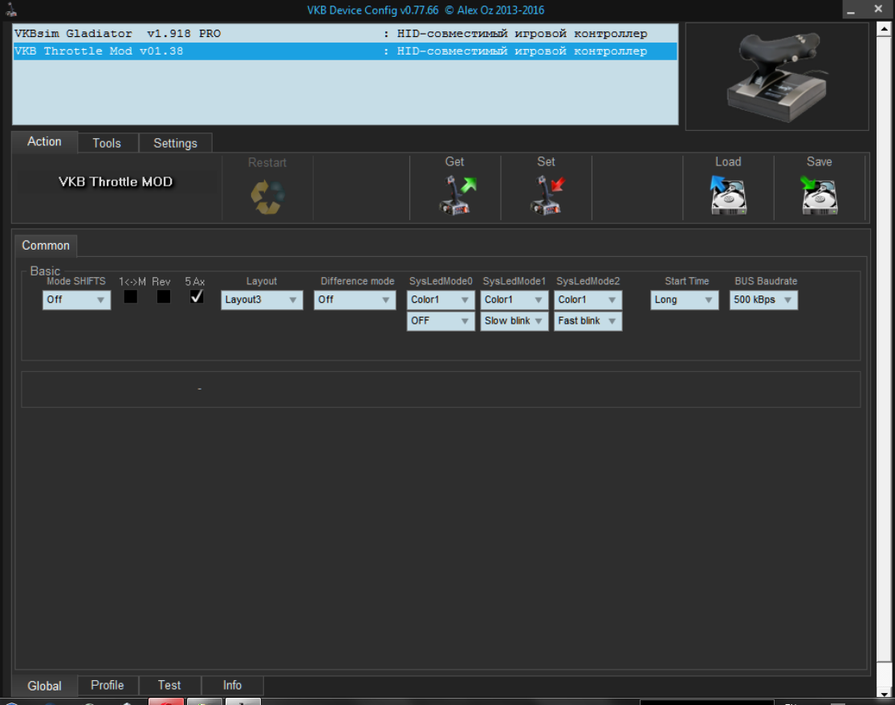Minimize the VKB Device Config window

coord(851,10)
